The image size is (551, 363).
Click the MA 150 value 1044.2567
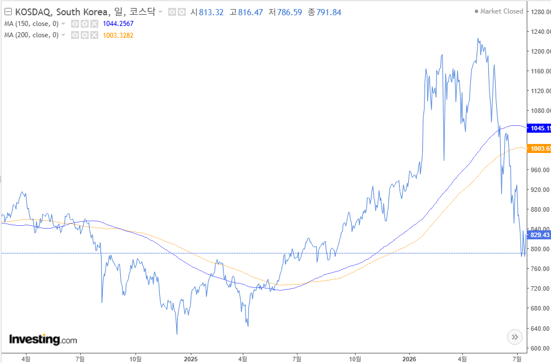pos(118,24)
